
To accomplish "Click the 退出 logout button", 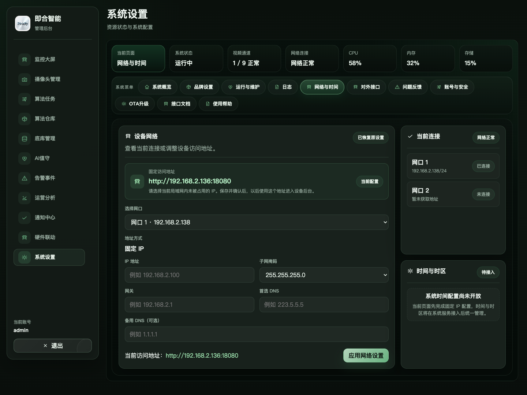I will click(x=53, y=346).
